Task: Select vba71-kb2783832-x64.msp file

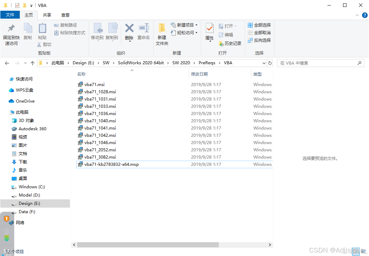Action: [174, 164]
